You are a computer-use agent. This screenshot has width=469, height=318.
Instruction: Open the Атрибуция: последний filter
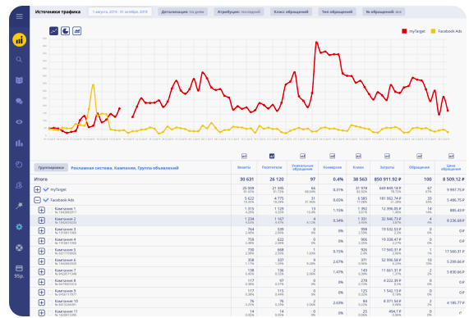coord(239,12)
